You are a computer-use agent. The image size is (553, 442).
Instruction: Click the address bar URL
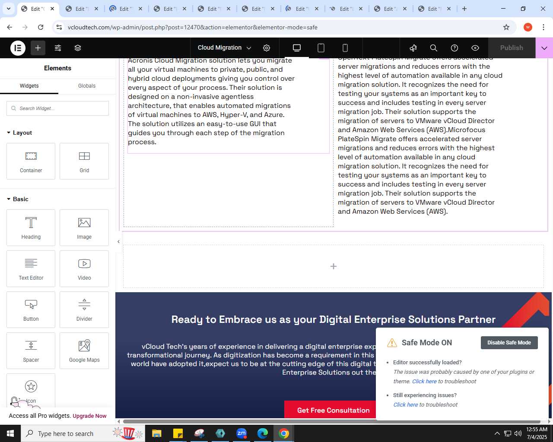pyautogui.click(x=193, y=27)
